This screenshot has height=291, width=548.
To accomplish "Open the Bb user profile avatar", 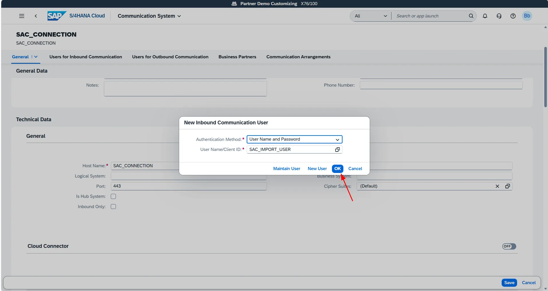I will pos(527,16).
